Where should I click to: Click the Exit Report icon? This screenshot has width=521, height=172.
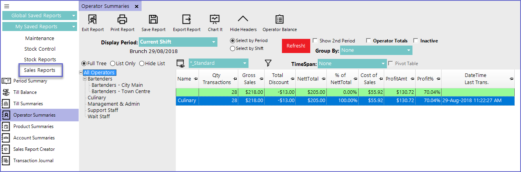[92, 20]
